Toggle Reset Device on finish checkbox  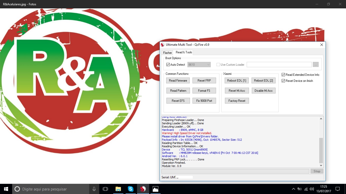coord(283,81)
